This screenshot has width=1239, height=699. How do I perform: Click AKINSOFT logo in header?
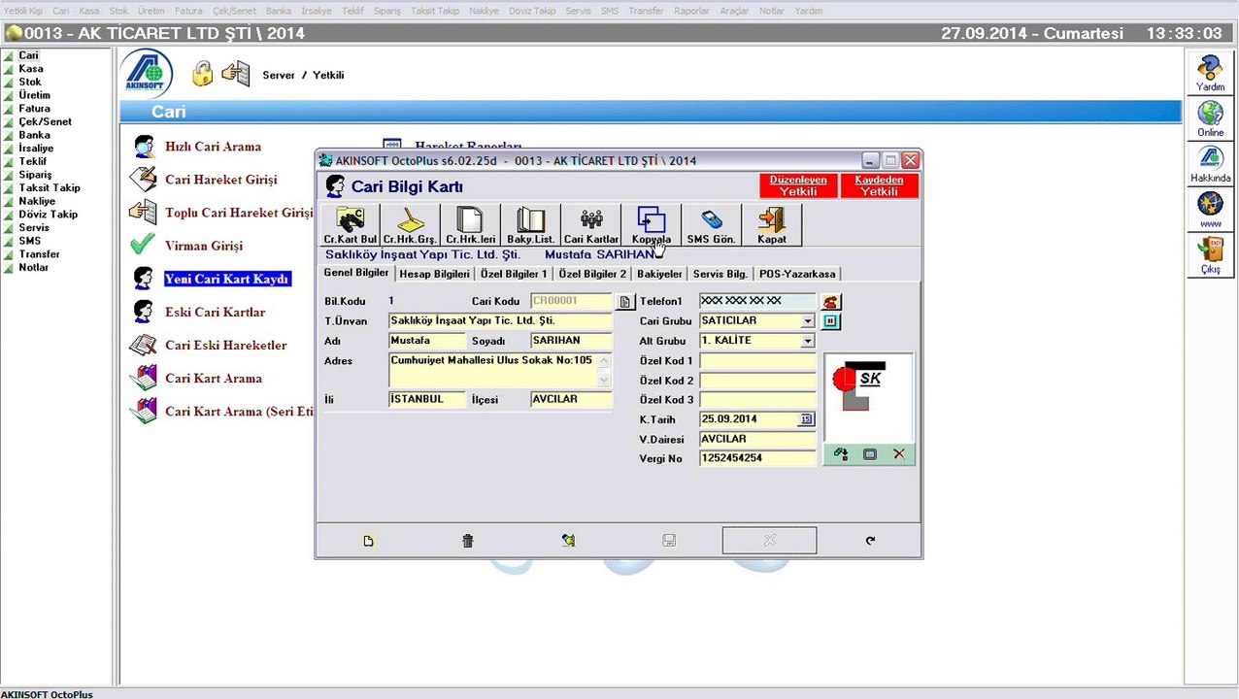click(x=149, y=74)
